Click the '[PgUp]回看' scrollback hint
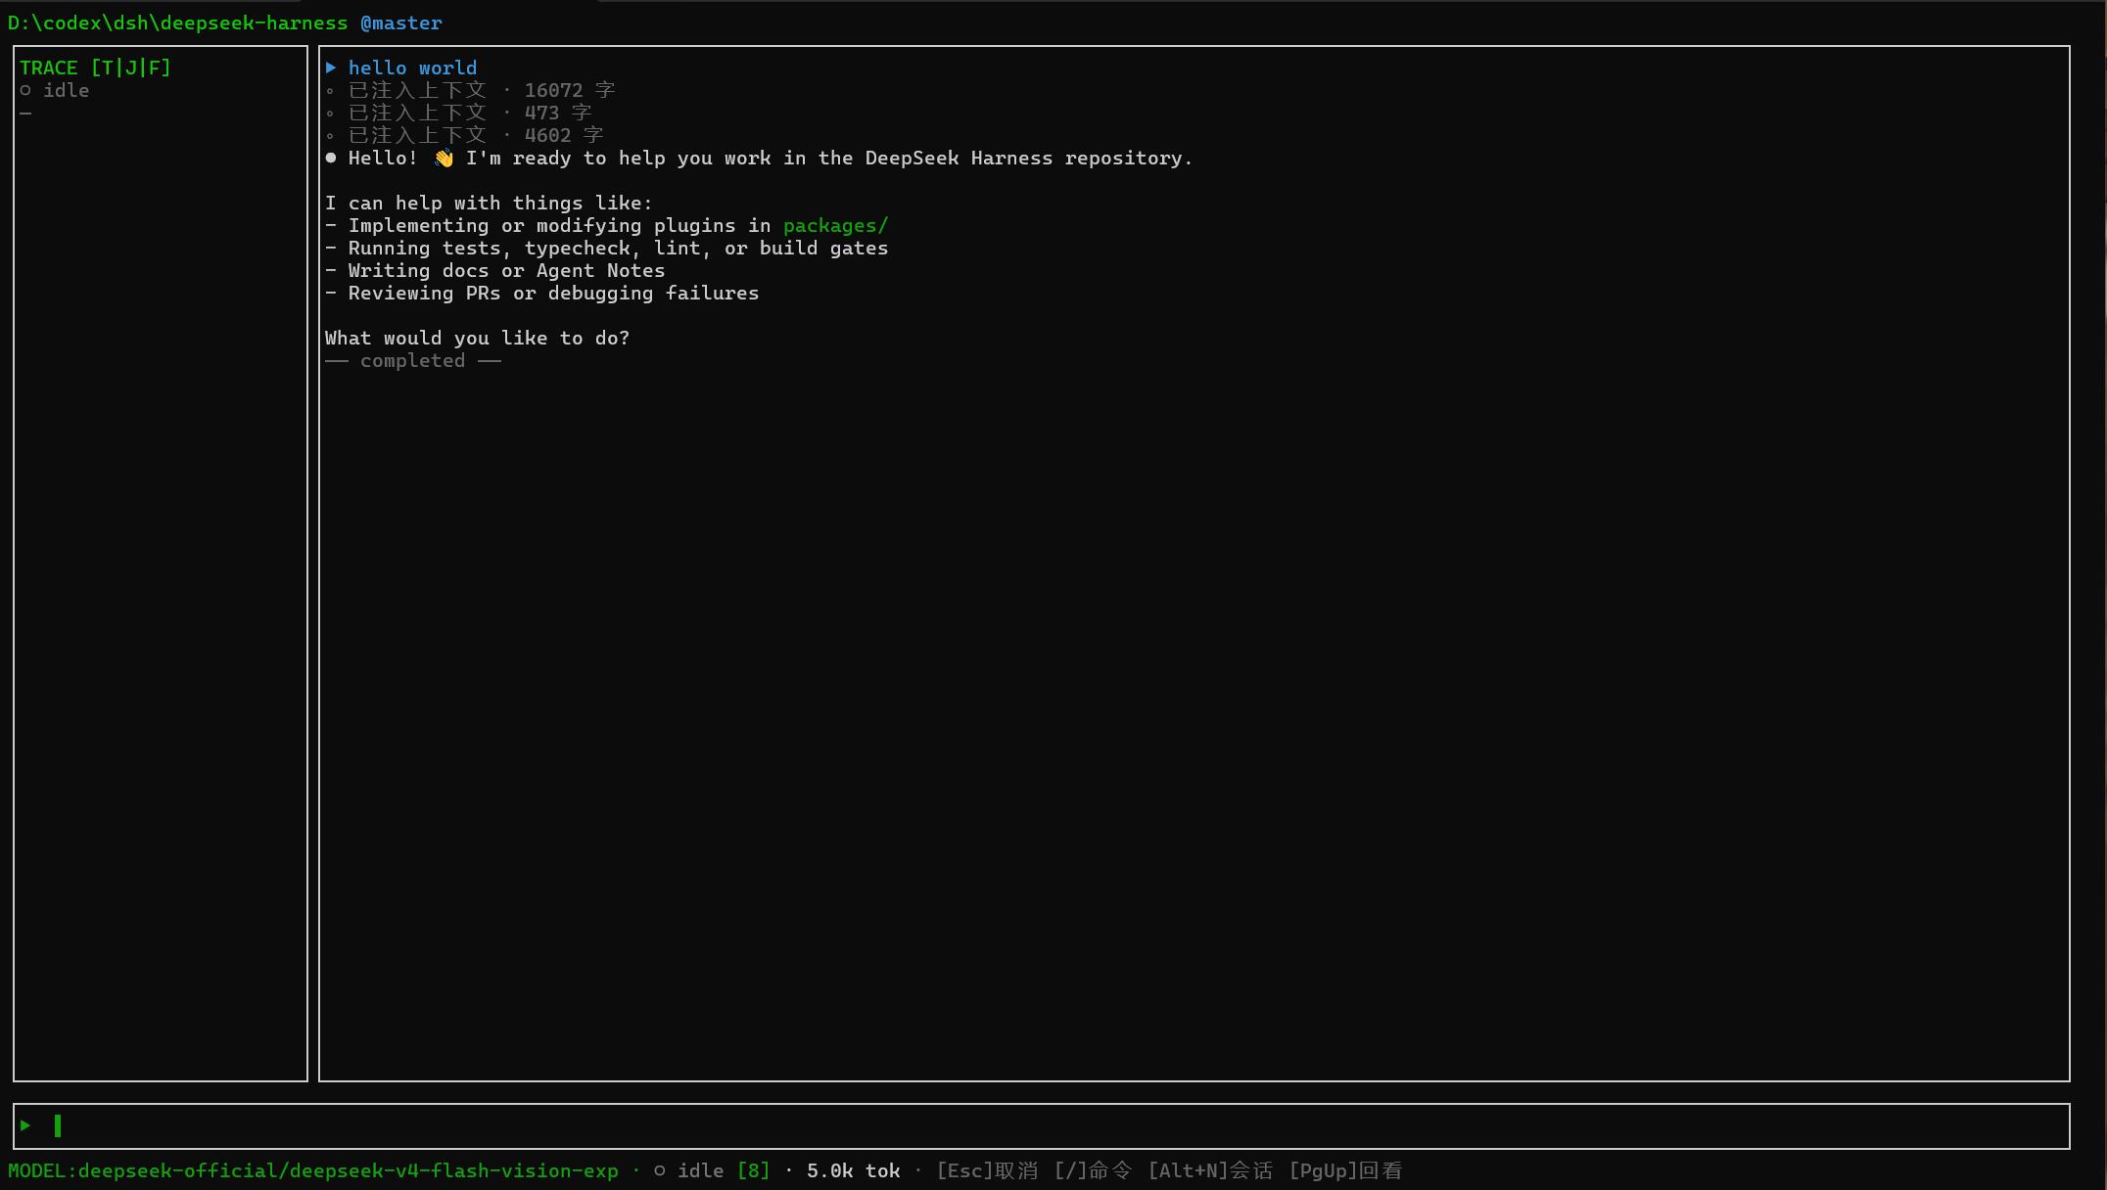Screen dimensions: 2107x1190 1345,1170
